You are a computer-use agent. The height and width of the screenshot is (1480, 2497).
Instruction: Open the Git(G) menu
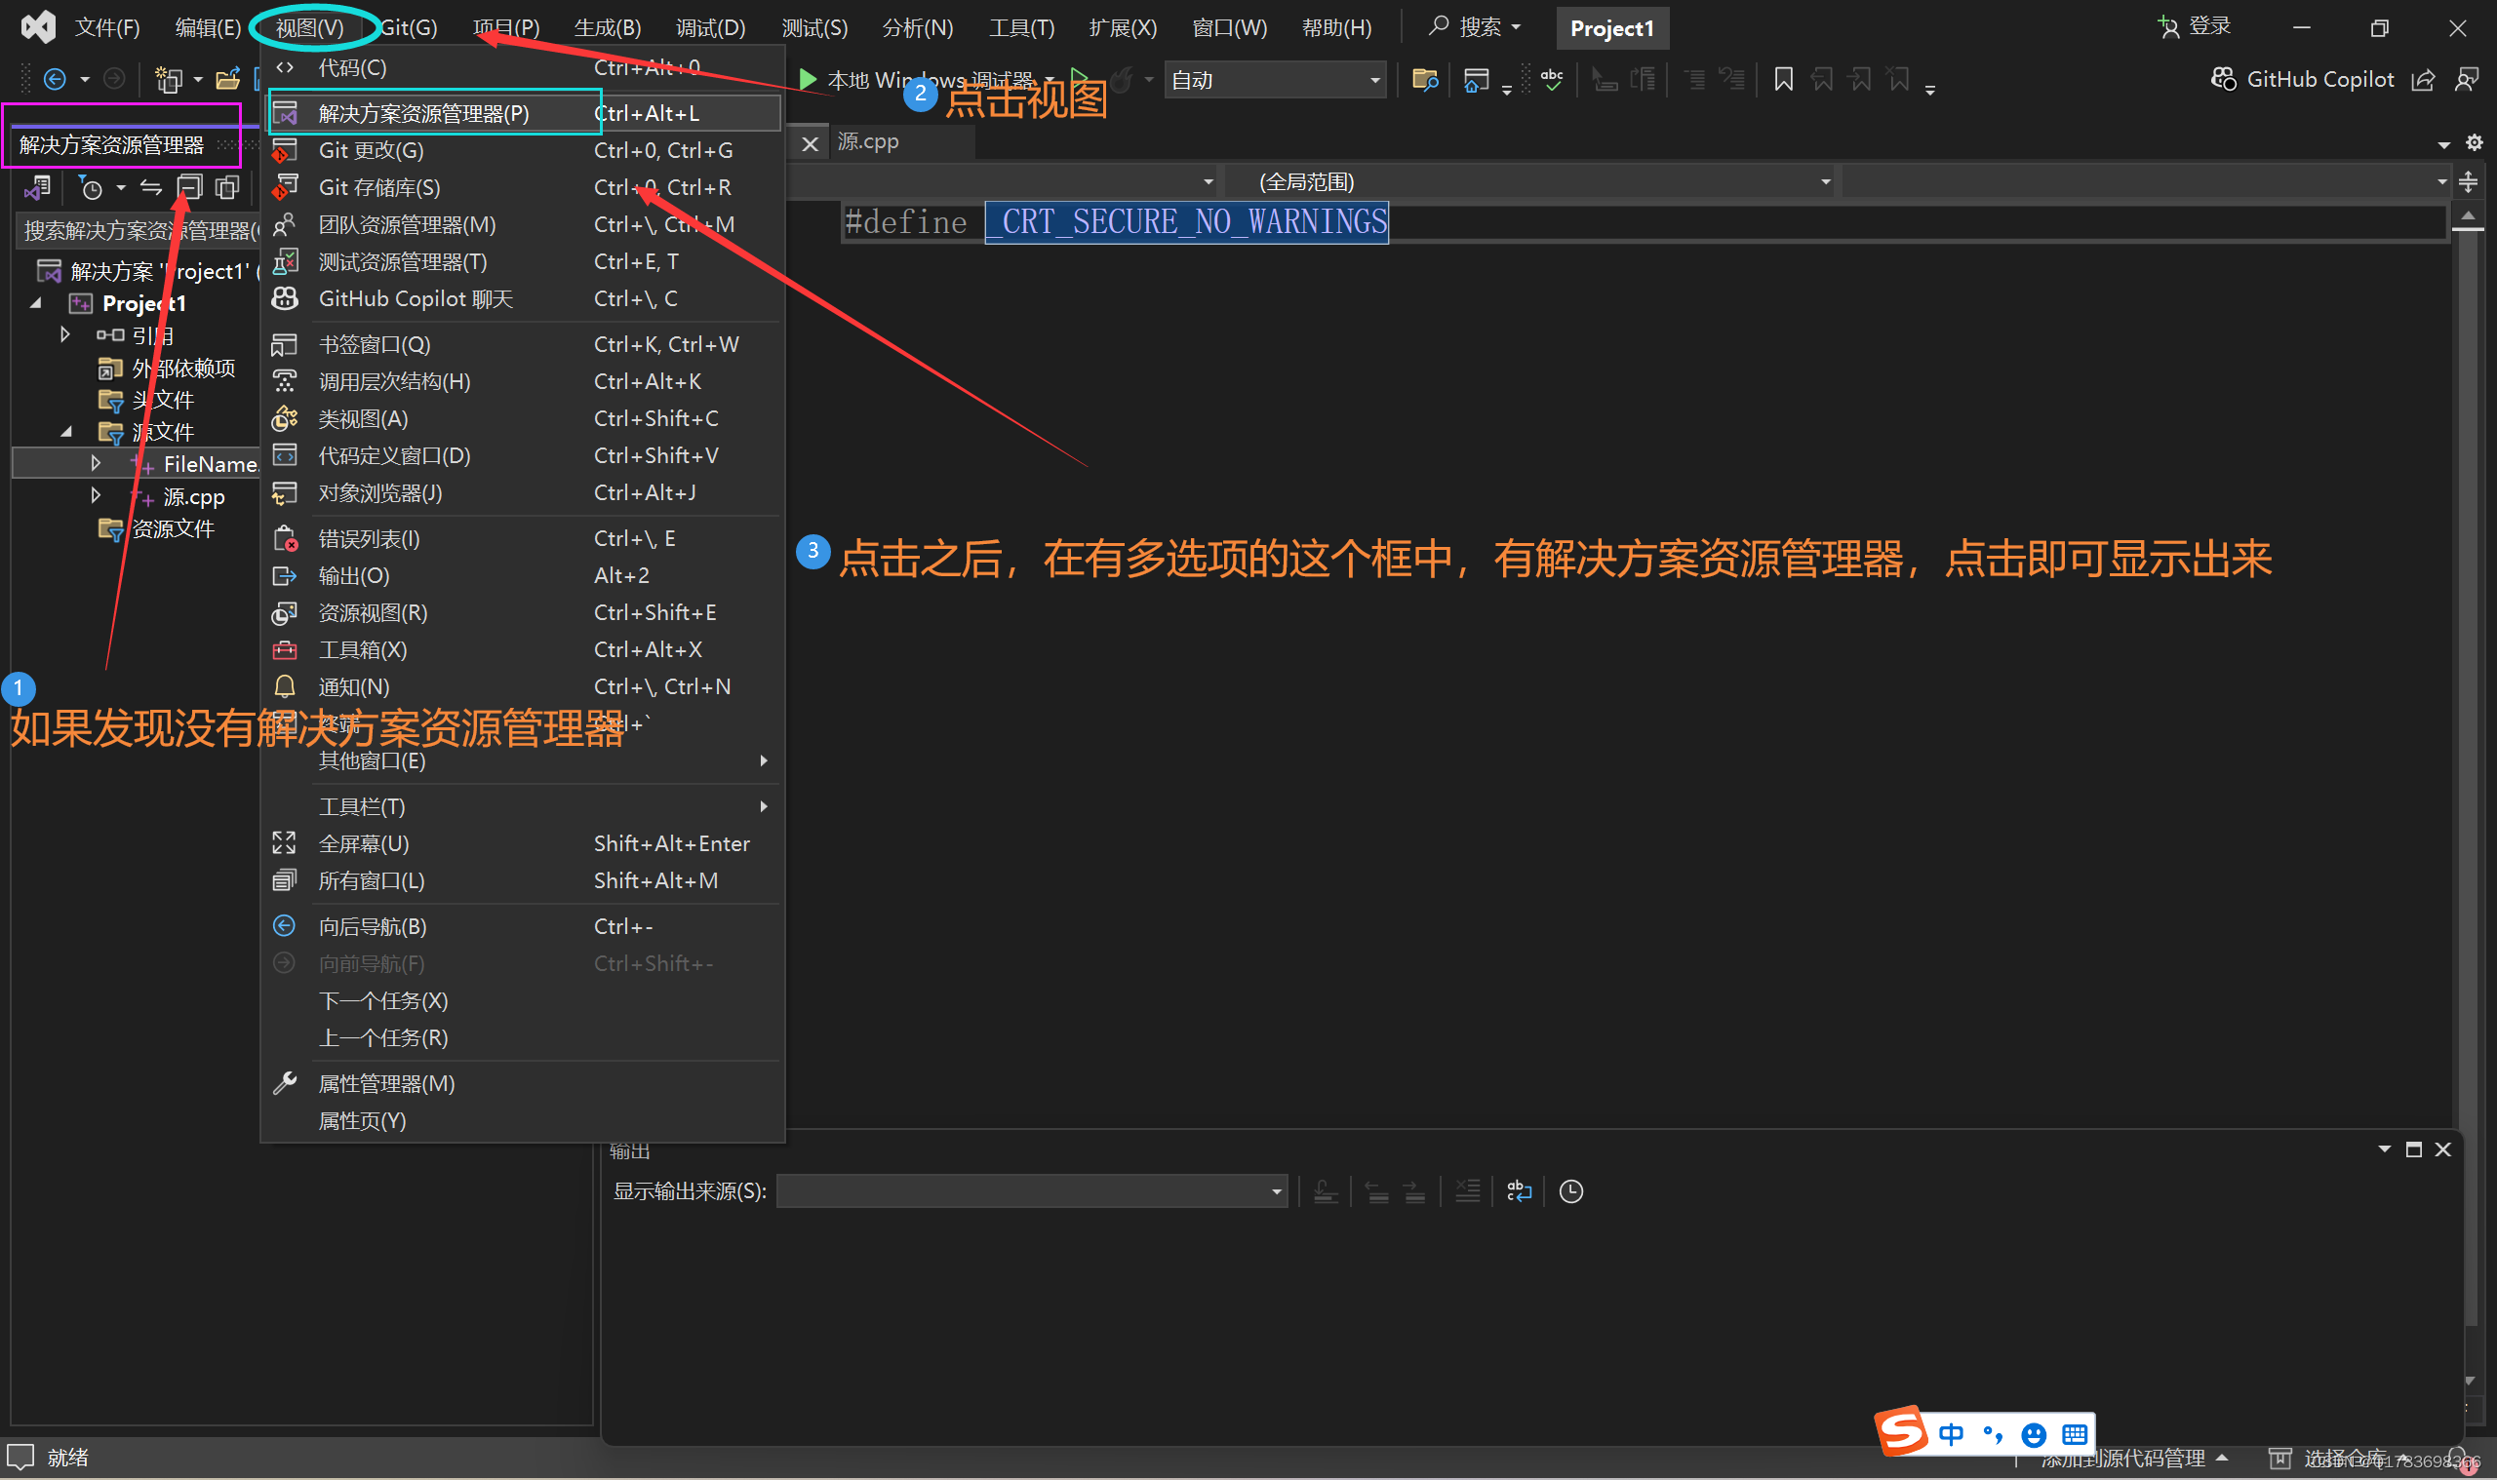click(x=409, y=27)
